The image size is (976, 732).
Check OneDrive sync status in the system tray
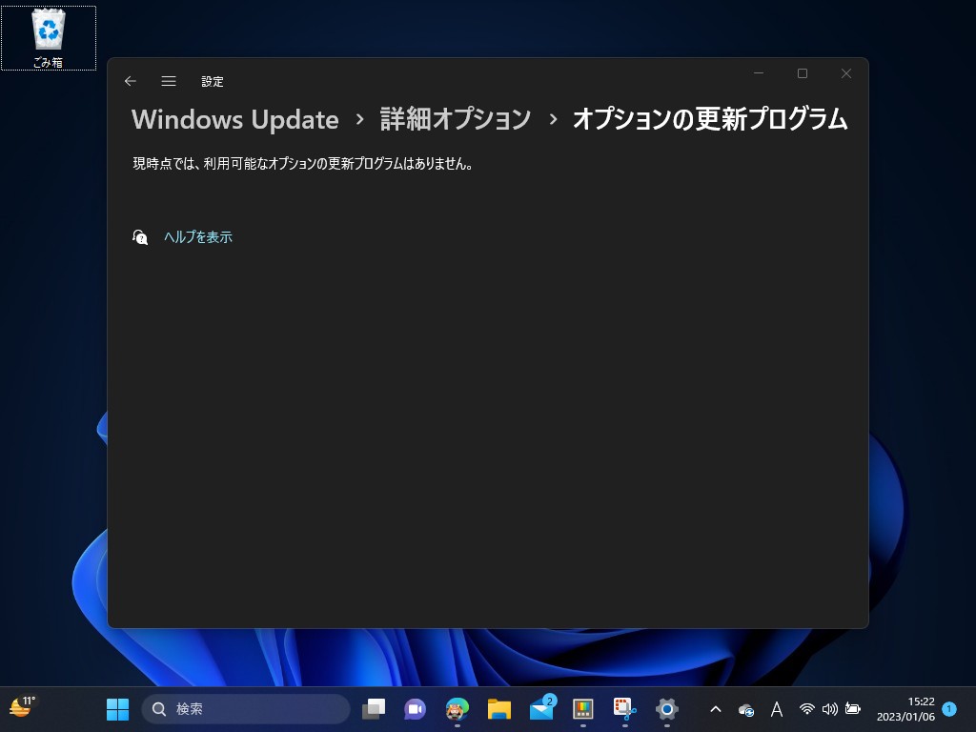[744, 709]
